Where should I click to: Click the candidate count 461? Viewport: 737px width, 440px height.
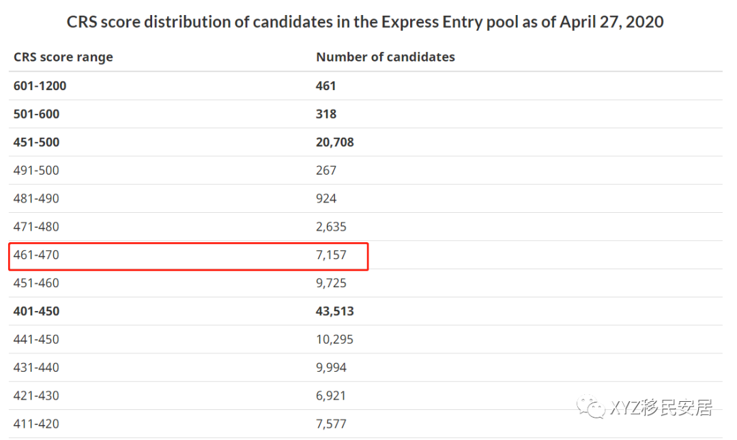tap(326, 86)
